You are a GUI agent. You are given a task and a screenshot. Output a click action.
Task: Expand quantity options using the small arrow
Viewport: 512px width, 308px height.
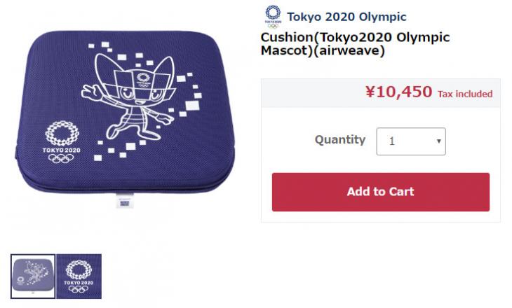coord(438,141)
